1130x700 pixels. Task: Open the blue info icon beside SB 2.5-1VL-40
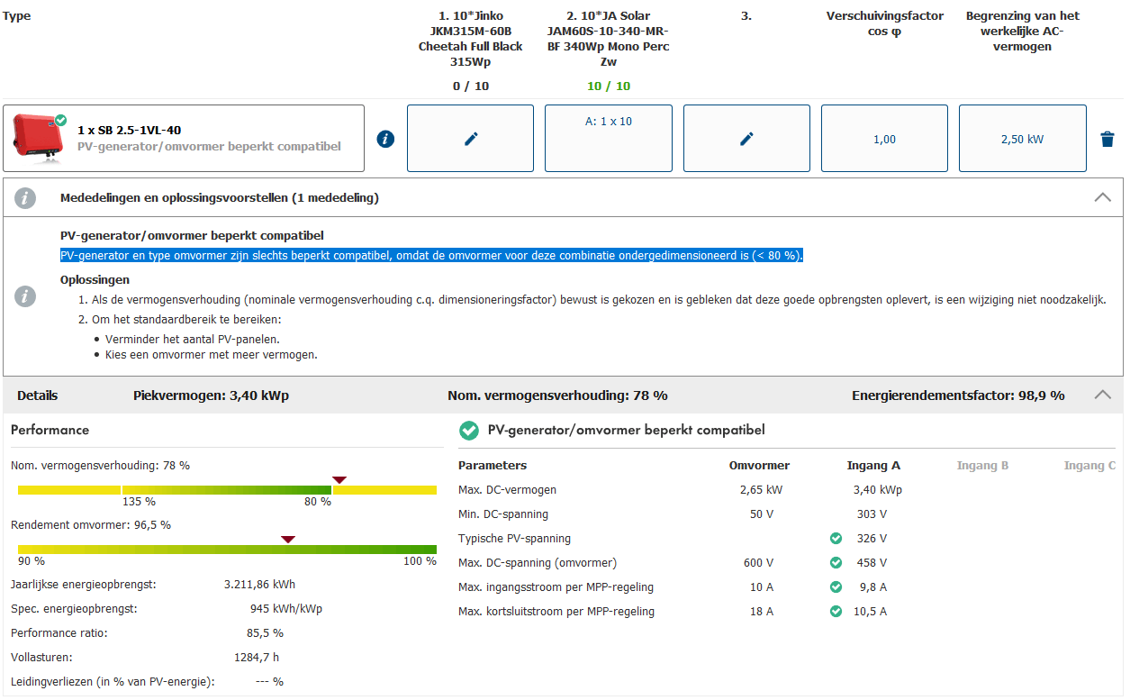pos(385,139)
